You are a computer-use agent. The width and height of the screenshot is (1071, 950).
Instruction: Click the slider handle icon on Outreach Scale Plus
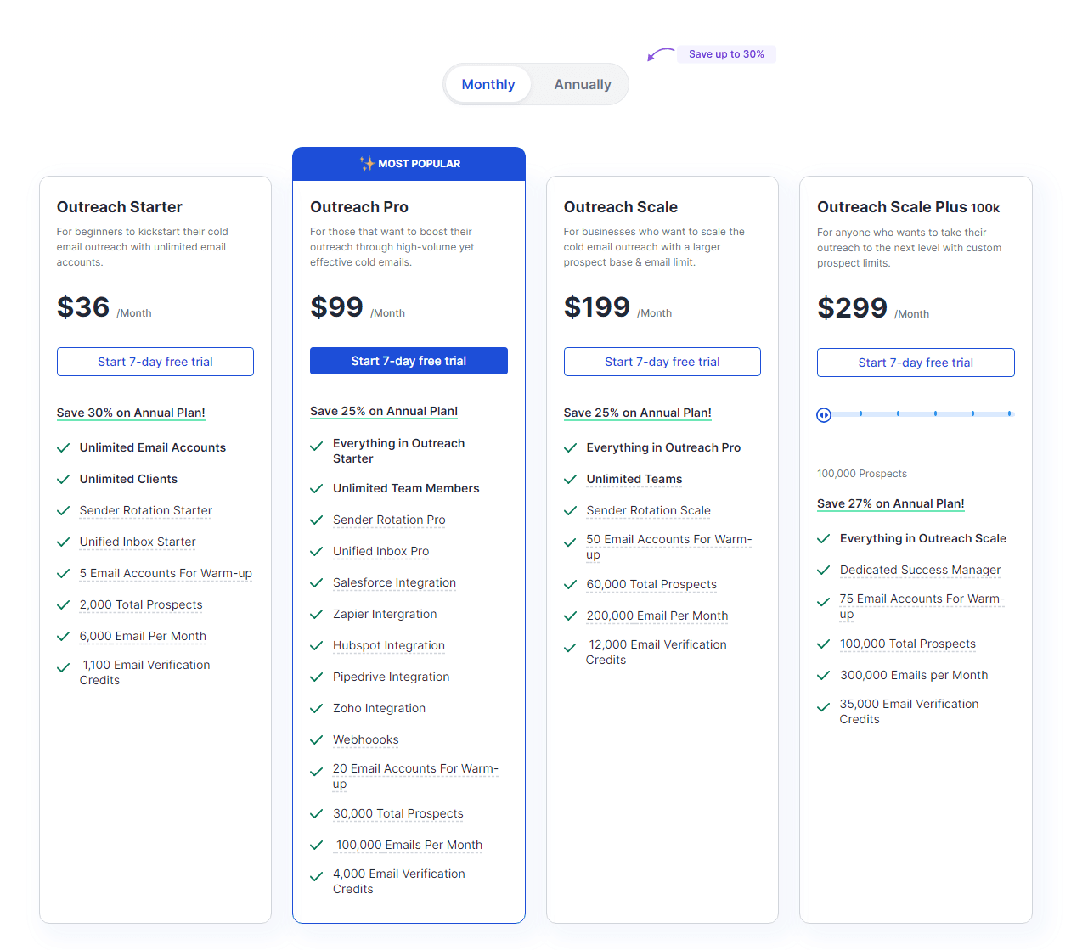pyautogui.click(x=824, y=414)
